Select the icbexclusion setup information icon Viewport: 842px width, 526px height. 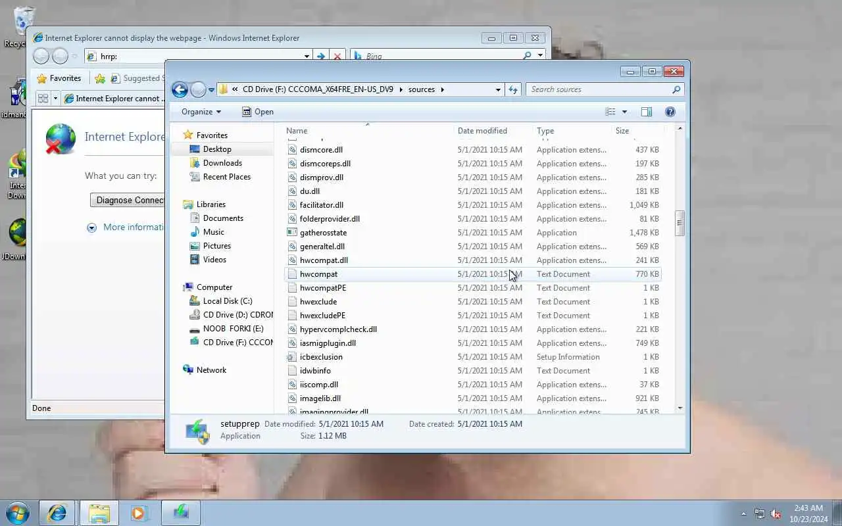[x=293, y=357]
